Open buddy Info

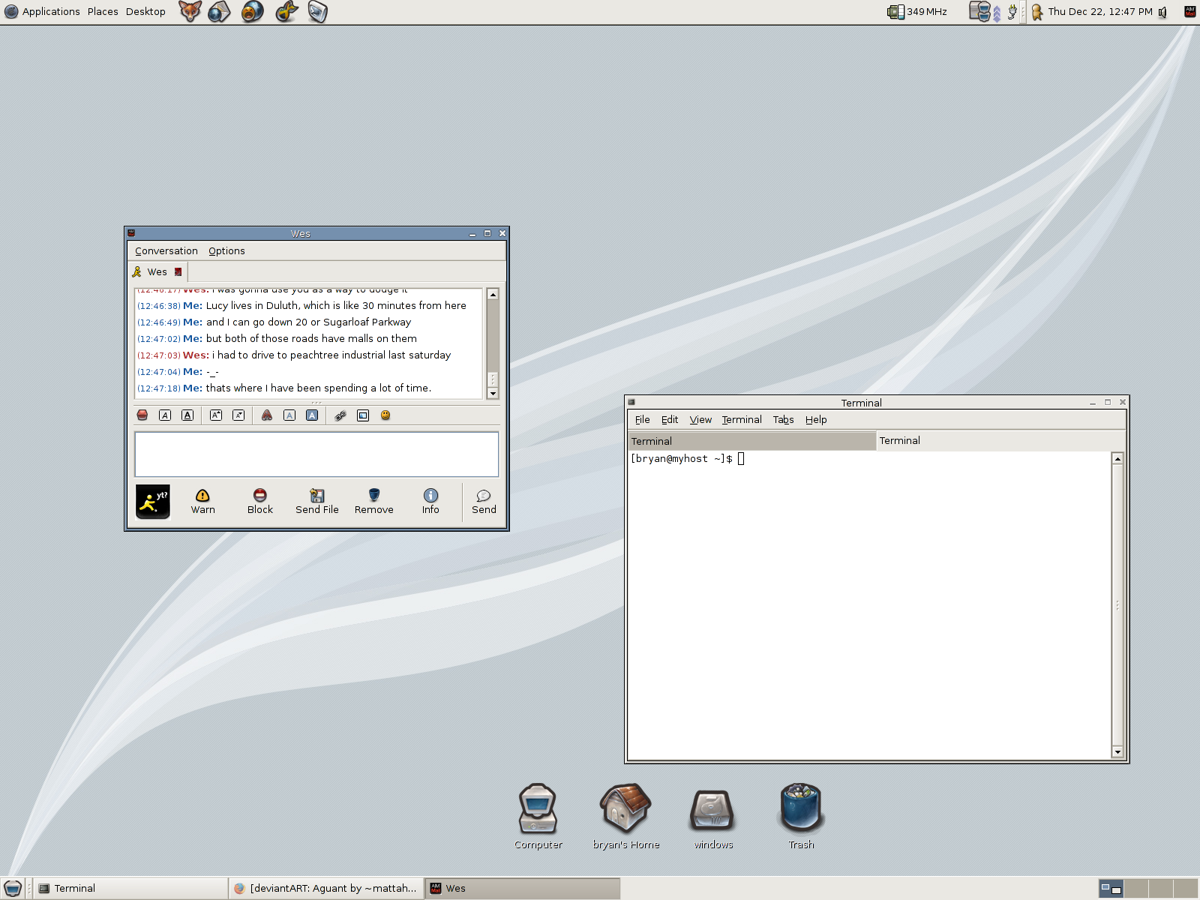tap(430, 502)
